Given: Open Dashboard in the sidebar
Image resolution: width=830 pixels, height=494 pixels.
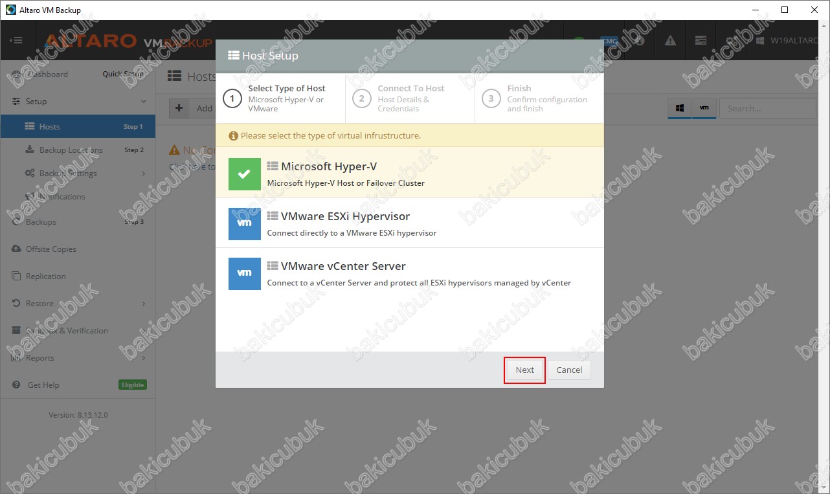Looking at the screenshot, I should [x=78, y=74].
